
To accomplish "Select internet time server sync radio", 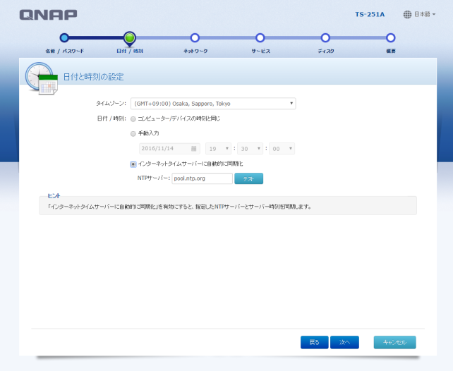I will [x=133, y=164].
